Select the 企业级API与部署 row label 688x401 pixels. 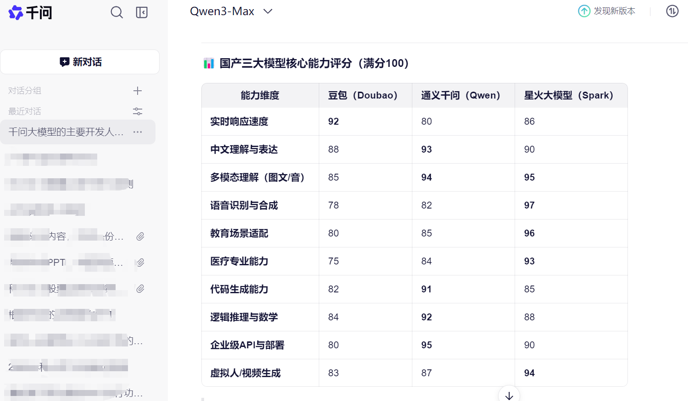click(247, 345)
